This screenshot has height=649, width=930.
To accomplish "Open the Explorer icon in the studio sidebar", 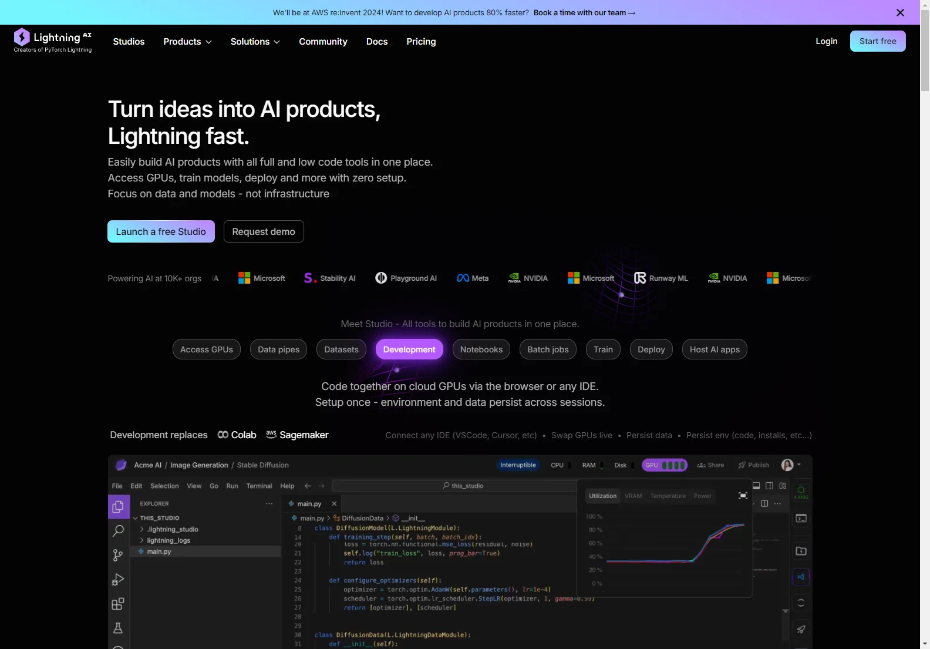I will (118, 507).
